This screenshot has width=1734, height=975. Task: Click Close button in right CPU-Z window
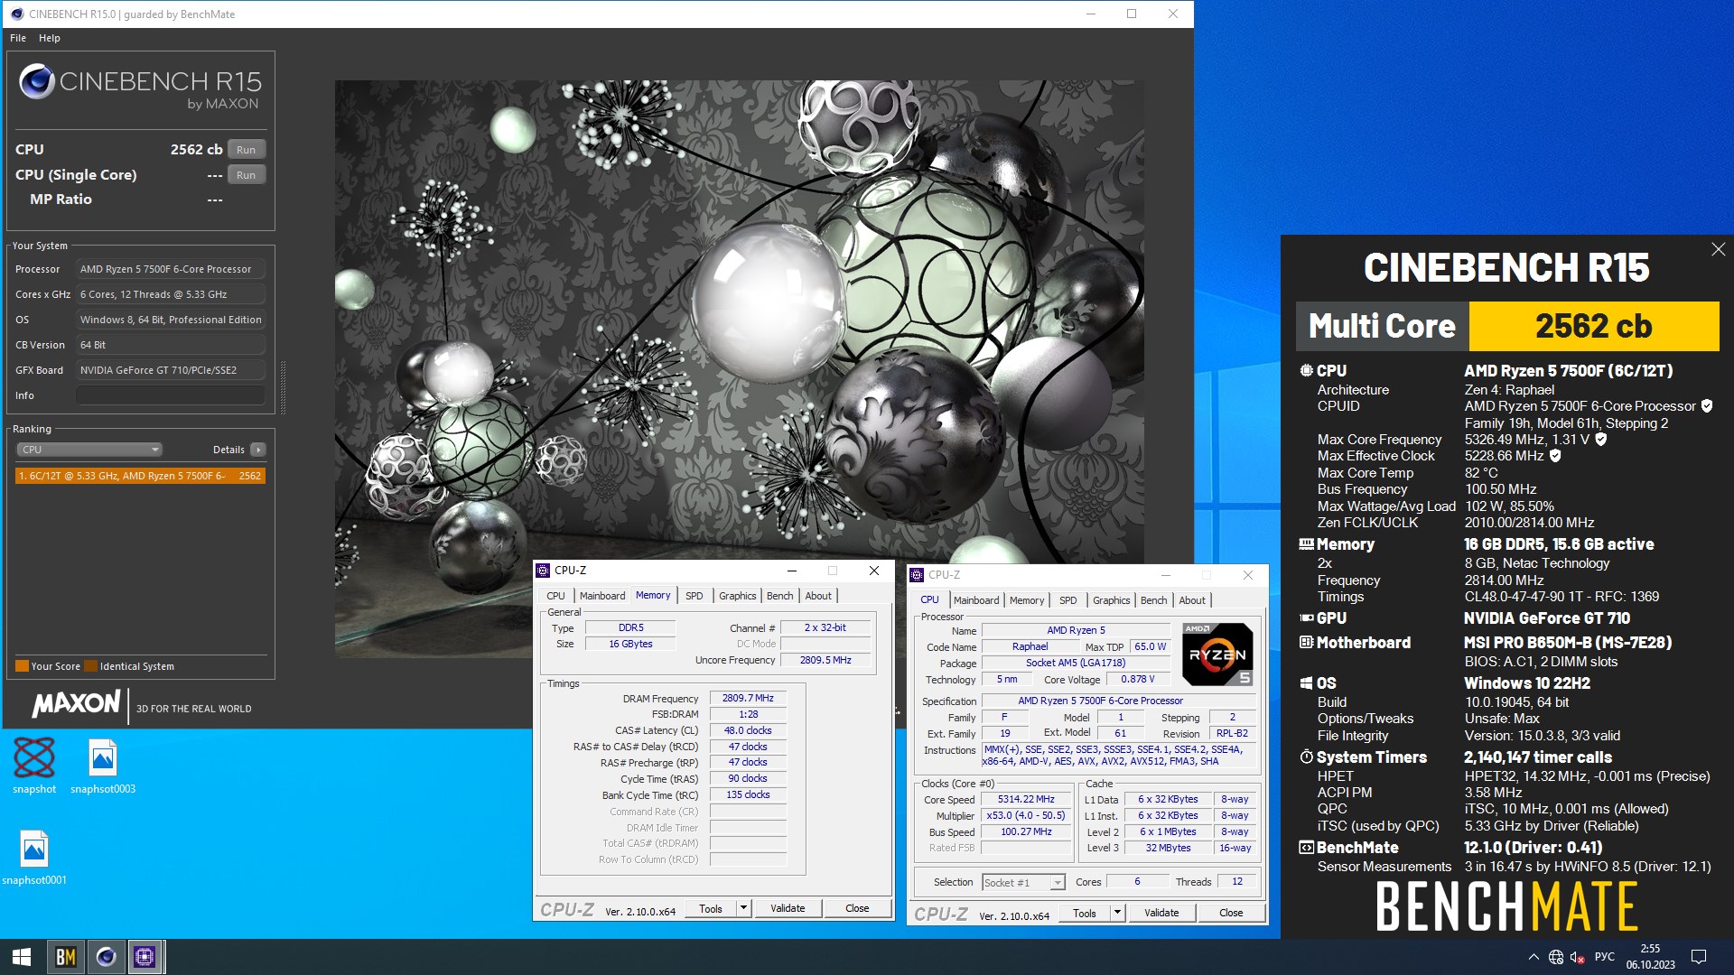pyautogui.click(x=1231, y=914)
